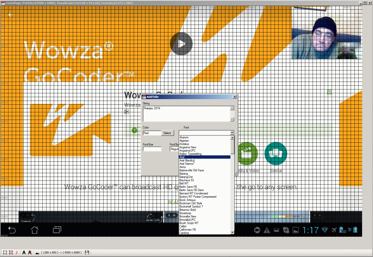Click the green Media & Video icon

click(x=247, y=154)
